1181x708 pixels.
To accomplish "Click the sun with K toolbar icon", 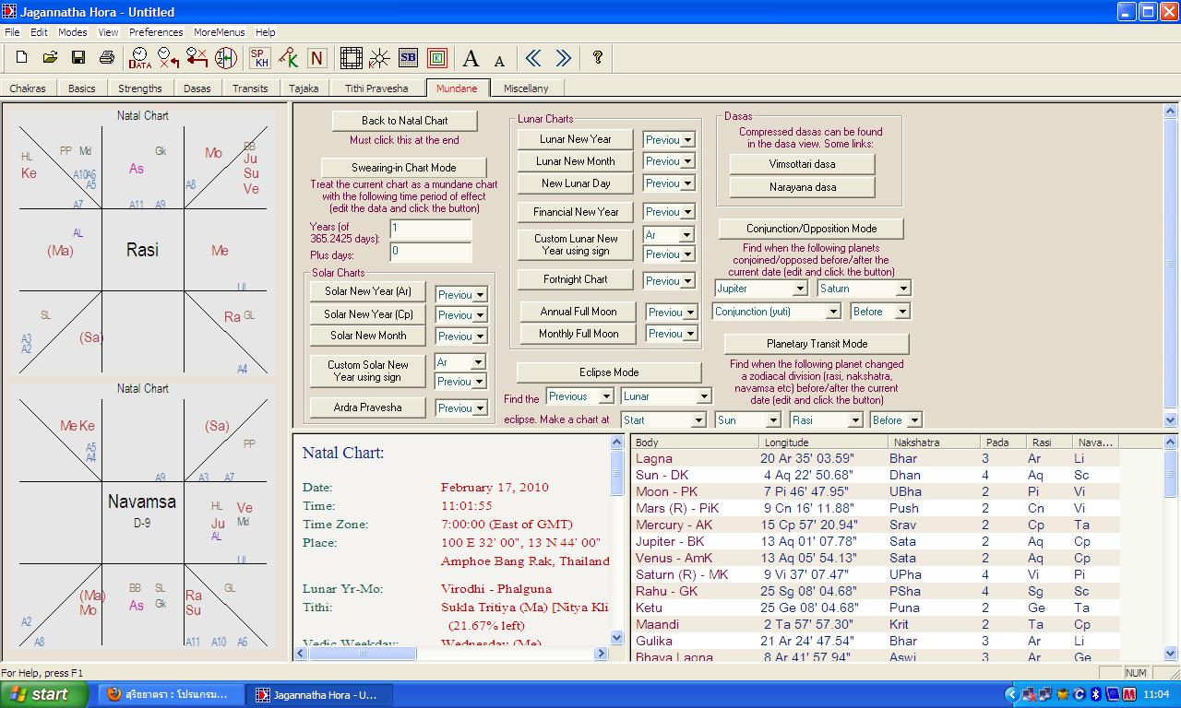I will click(379, 58).
